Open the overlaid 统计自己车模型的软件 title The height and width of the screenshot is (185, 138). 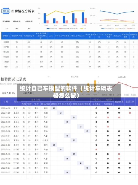(66, 92)
